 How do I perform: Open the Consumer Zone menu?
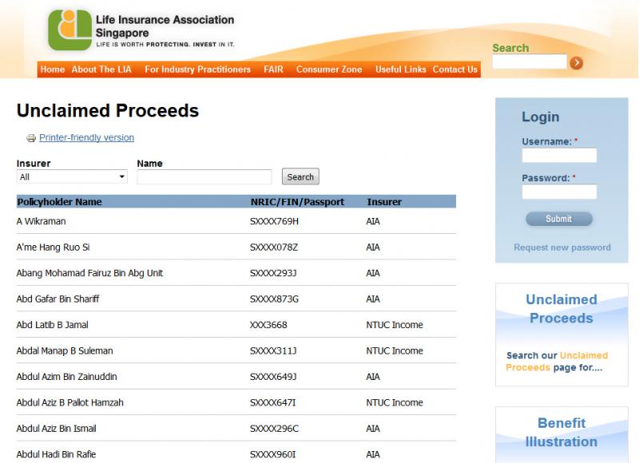pos(329,69)
